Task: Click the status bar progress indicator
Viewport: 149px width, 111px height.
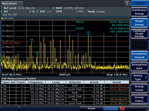Action: coord(111,108)
